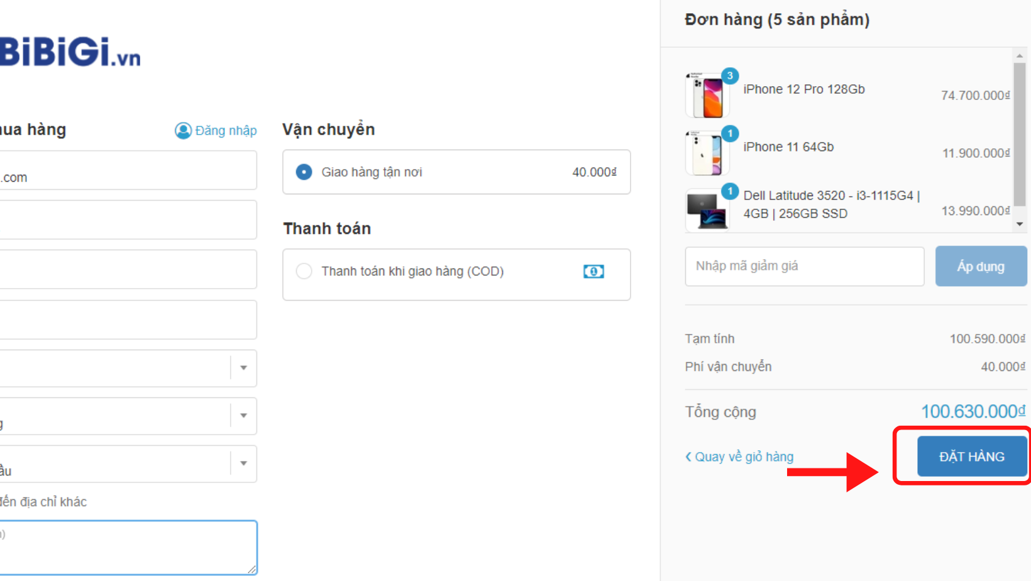
Task: Select Thanh toán khi giao hàng (COD)
Action: point(304,271)
